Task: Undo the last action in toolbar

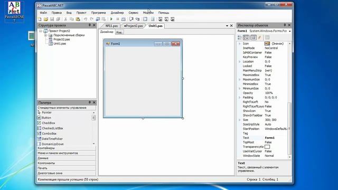Action: click(x=86, y=19)
